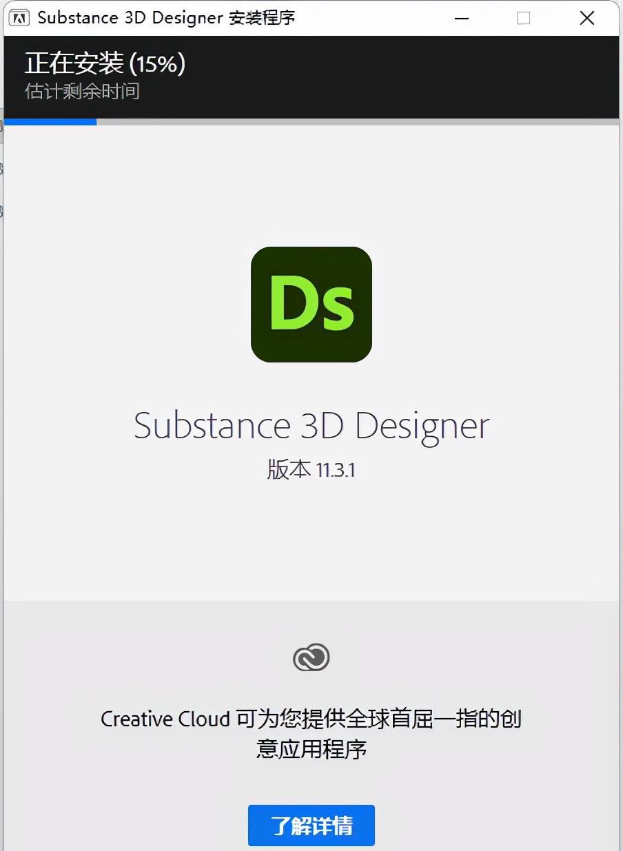The width and height of the screenshot is (623, 851).
Task: Click the Creative Cloud logo icon
Action: pos(311,657)
